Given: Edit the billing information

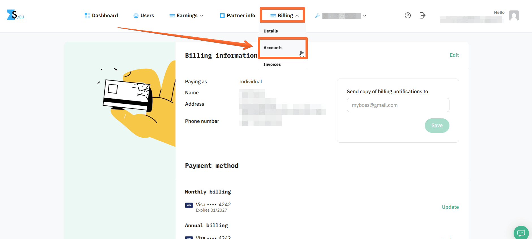Looking at the screenshot, I should click(x=454, y=55).
